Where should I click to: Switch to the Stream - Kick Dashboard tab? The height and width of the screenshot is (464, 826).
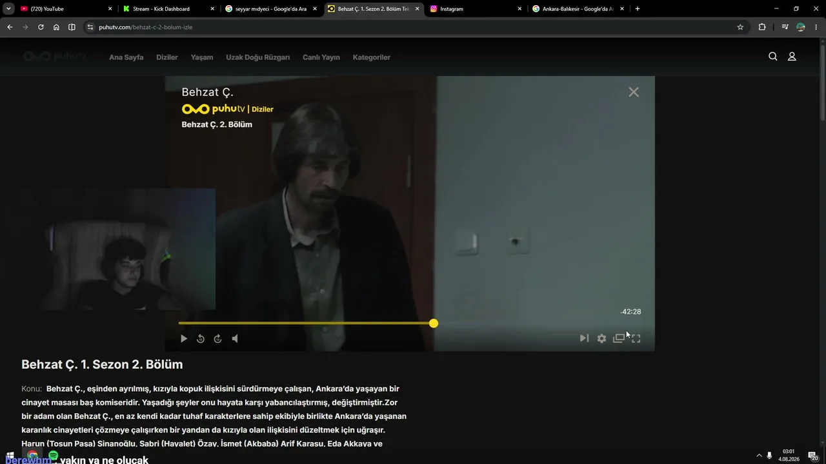(168, 9)
